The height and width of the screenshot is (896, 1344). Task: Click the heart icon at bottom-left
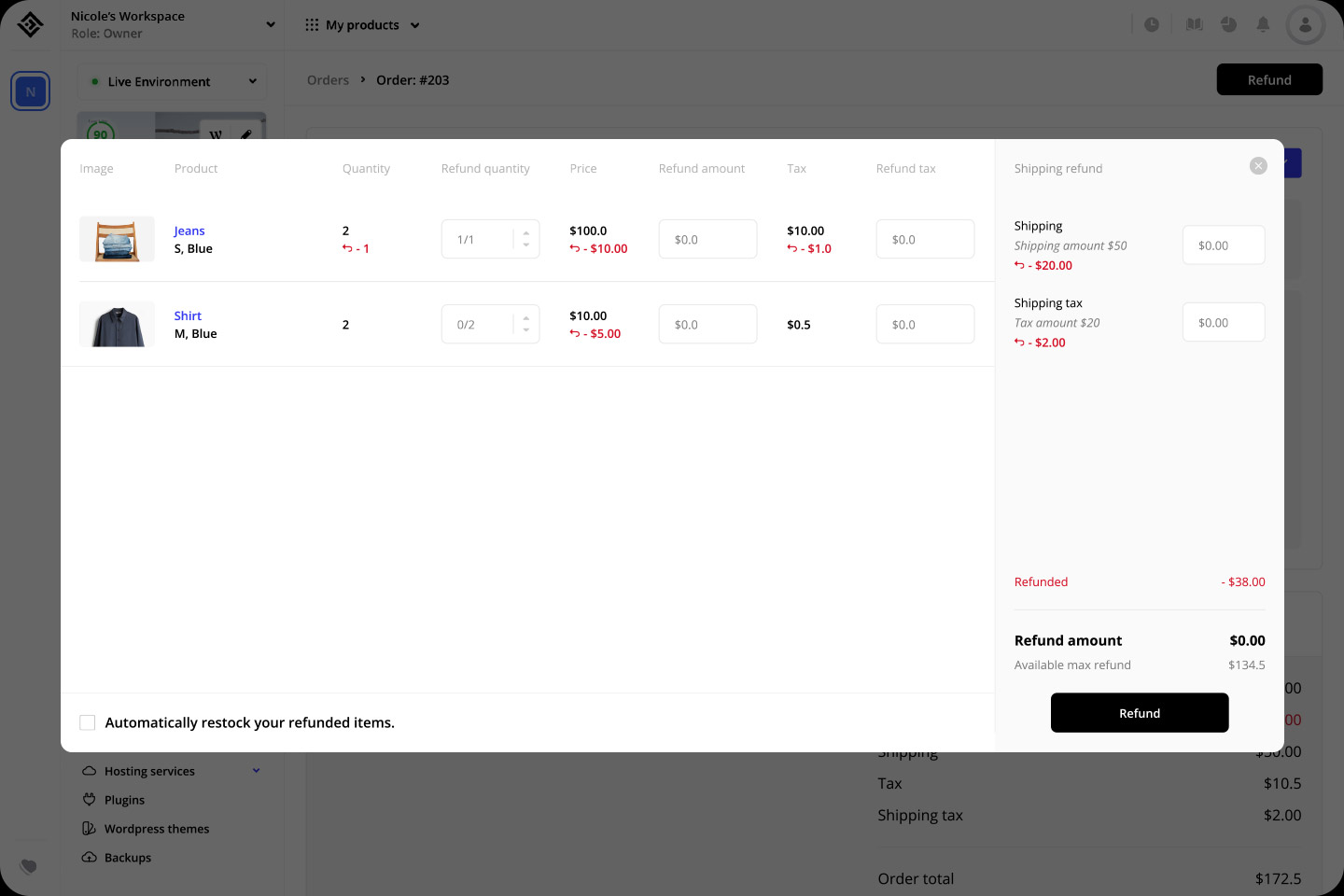click(29, 867)
